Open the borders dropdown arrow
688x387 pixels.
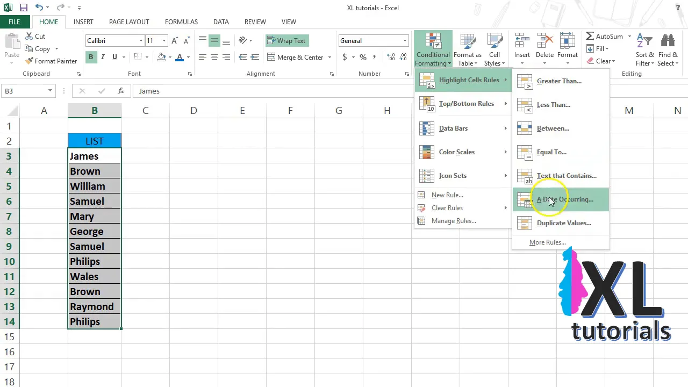(x=147, y=58)
